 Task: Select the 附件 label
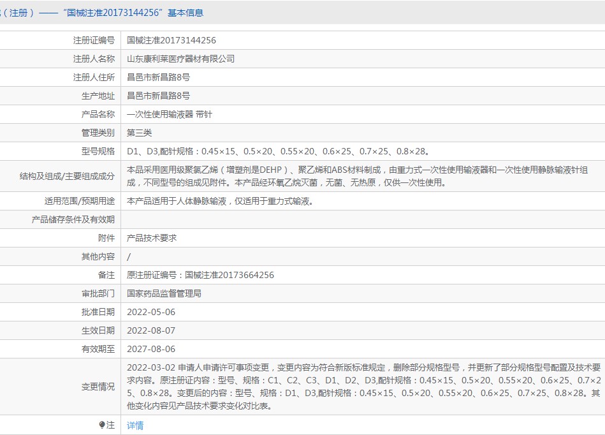(x=106, y=238)
